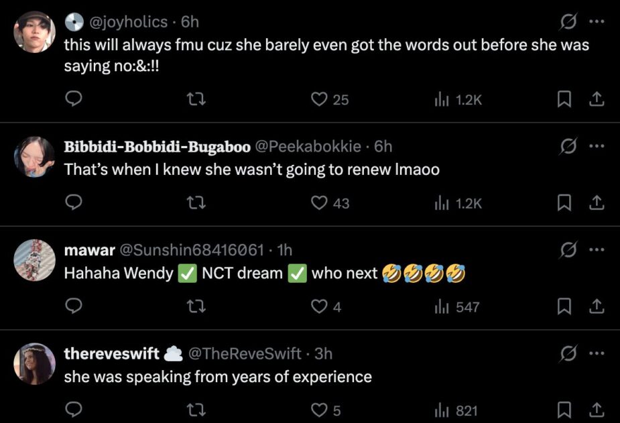
Task: Share the @joyholics tweet
Action: click(596, 99)
